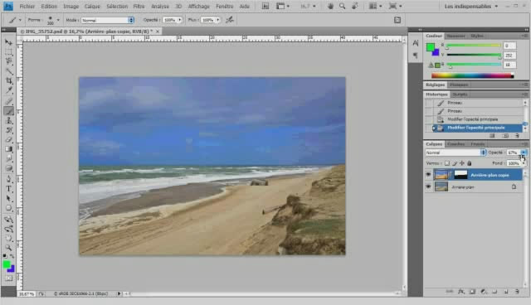This screenshot has height=305, width=531.
Task: Open the Les indispensables workspace switcher
Action: pyautogui.click(x=470, y=6)
